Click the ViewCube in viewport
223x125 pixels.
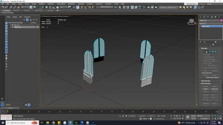pos(191,22)
